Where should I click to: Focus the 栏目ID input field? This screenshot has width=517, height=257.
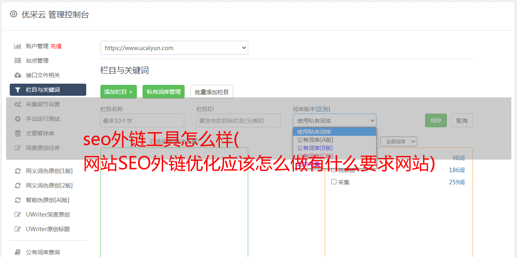pos(238,120)
